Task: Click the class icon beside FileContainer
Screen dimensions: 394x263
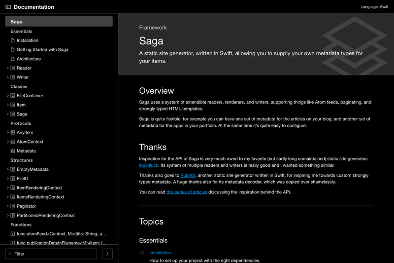Action: click(x=13, y=96)
